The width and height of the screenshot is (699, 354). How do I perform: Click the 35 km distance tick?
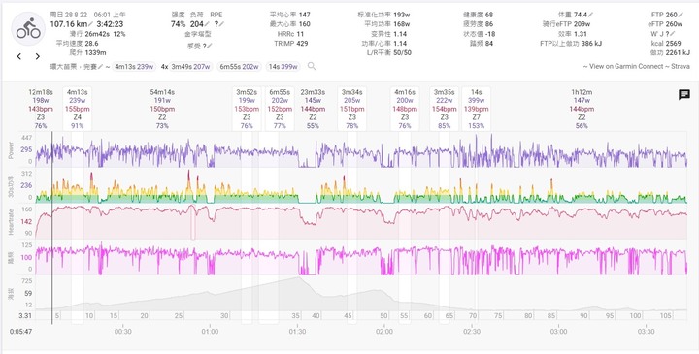296,316
